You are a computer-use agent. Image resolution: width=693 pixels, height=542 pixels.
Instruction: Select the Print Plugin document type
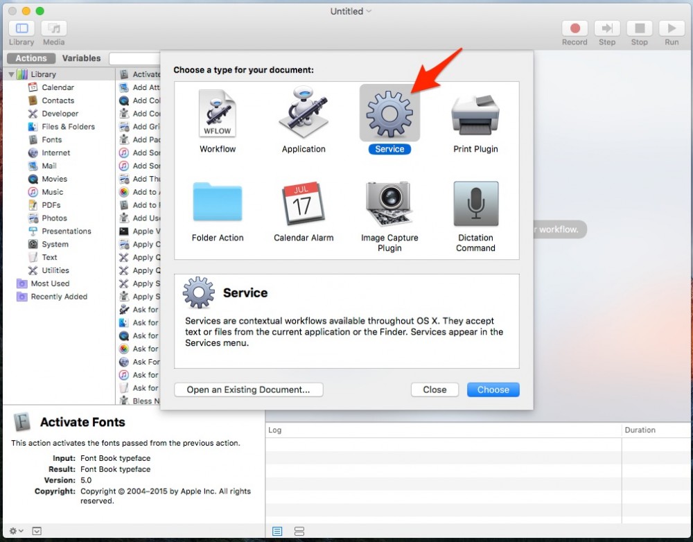(475, 114)
